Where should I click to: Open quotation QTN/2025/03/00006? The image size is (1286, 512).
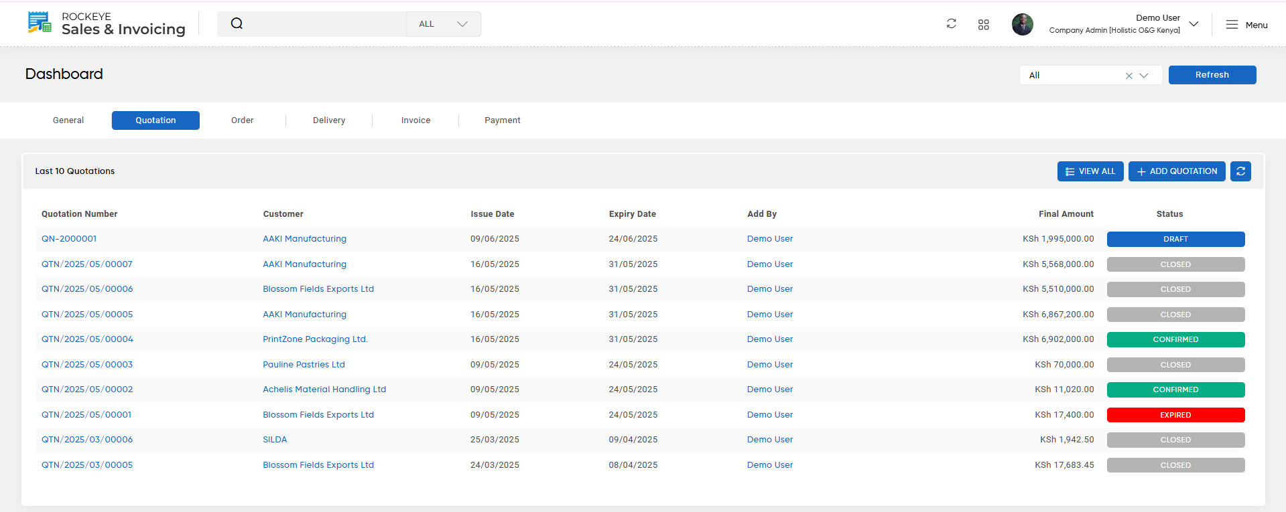point(87,440)
